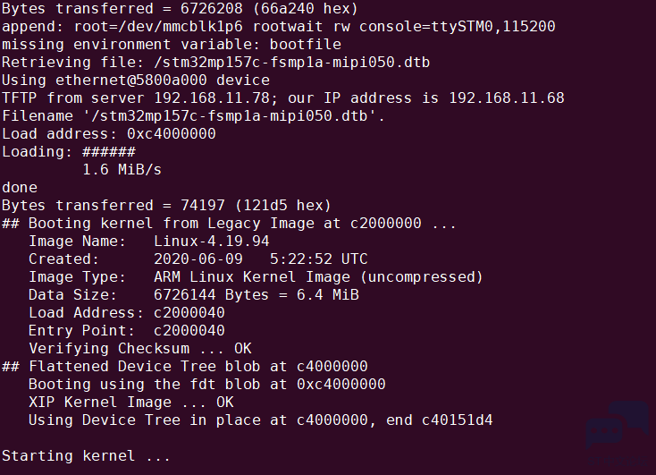Click the 'Linux-4.19.94' image name
Viewport: 656px width, 475px height.
(x=212, y=242)
